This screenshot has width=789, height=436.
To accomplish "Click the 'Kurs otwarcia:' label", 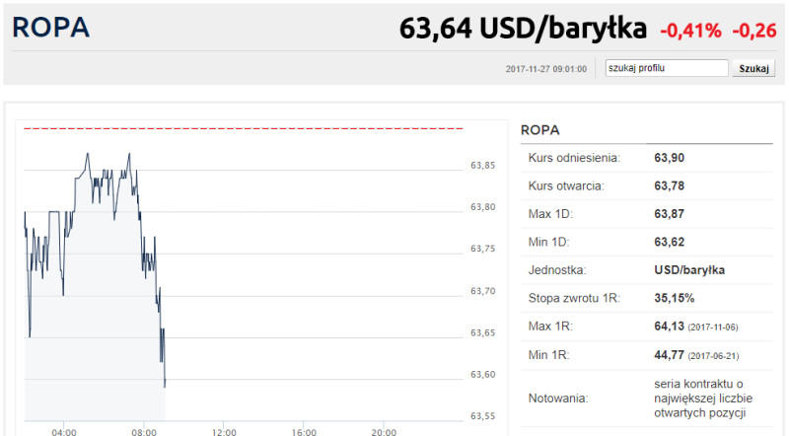I will pyautogui.click(x=566, y=185).
